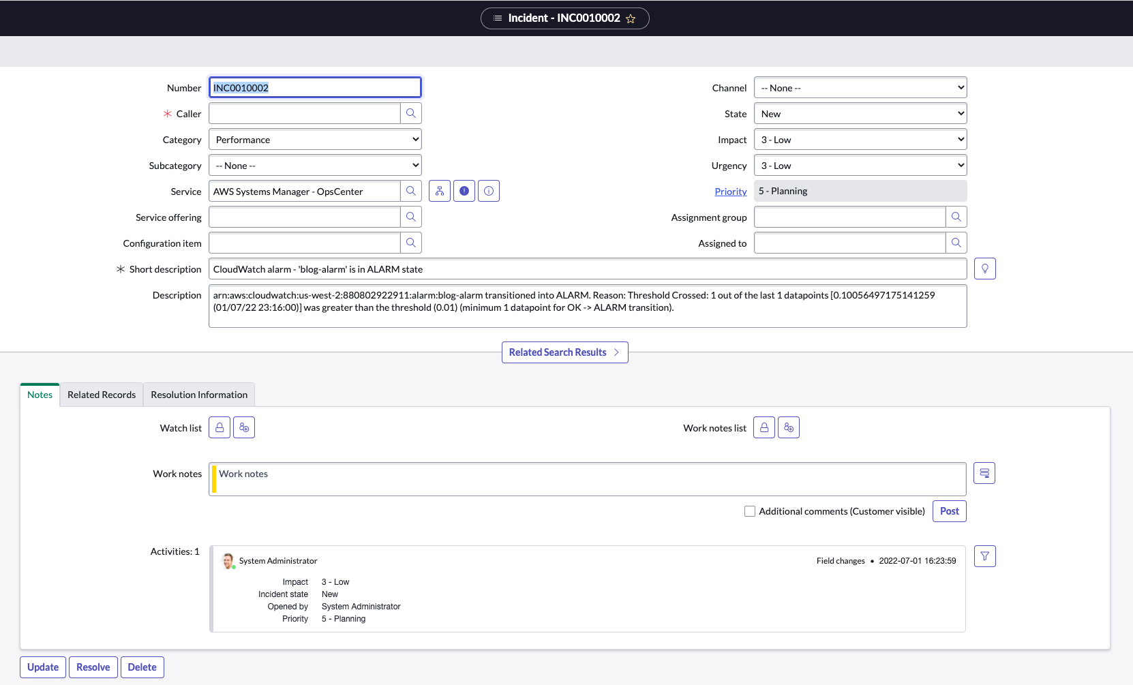View service info using the circled-i icon

point(489,191)
